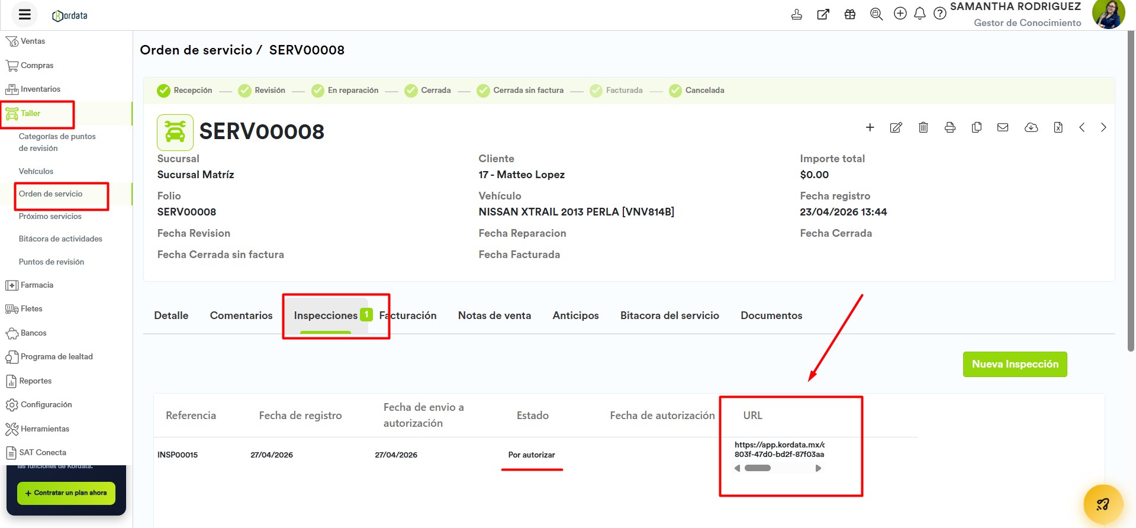Go to previous service order

point(1082,127)
